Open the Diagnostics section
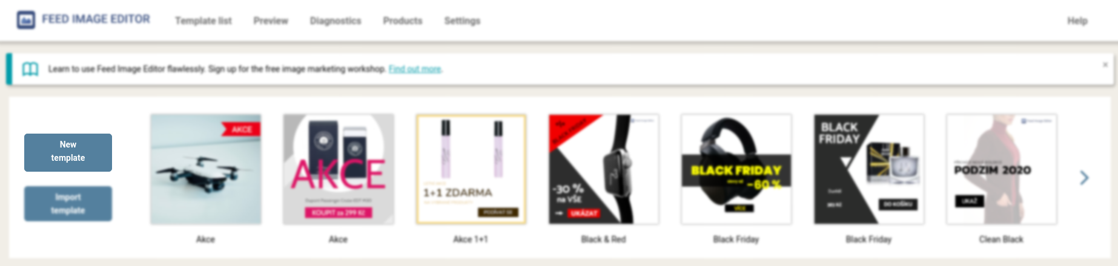 click(x=336, y=21)
